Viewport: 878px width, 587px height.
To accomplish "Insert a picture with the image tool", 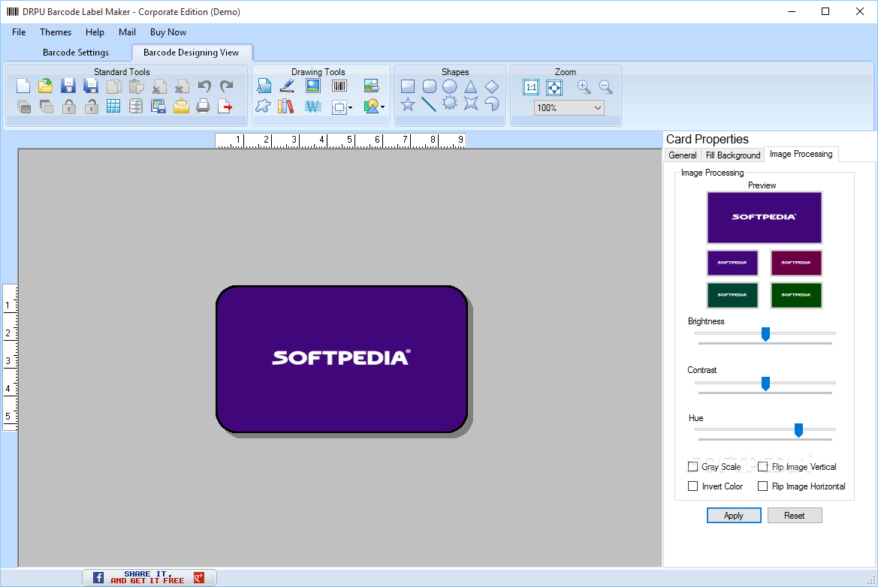I will tap(313, 86).
